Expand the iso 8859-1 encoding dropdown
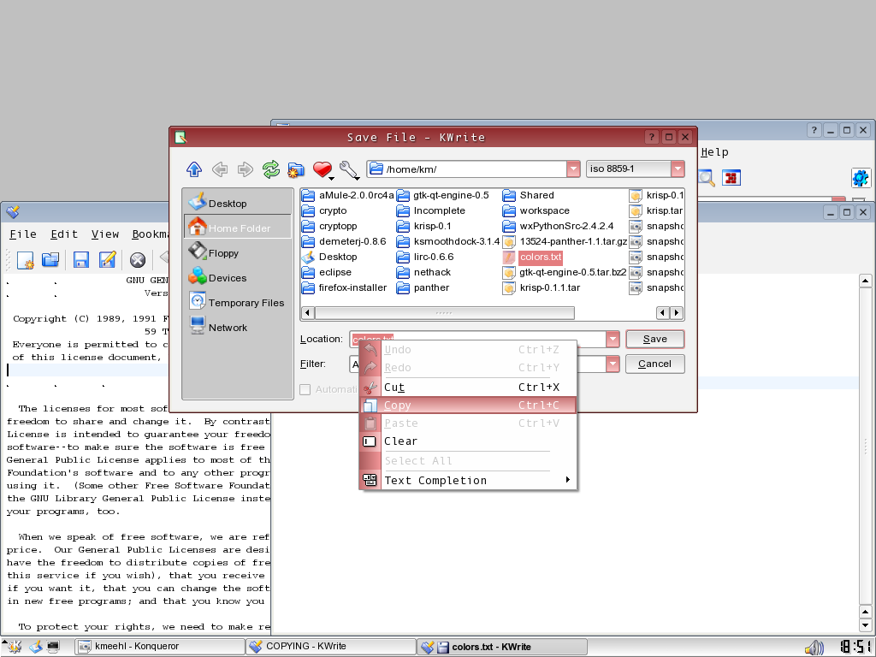The width and height of the screenshot is (876, 657). point(678,169)
